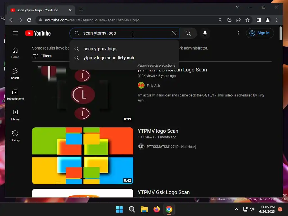
Task: Open the LG Korean Logo Scan title
Action: (x=172, y=70)
